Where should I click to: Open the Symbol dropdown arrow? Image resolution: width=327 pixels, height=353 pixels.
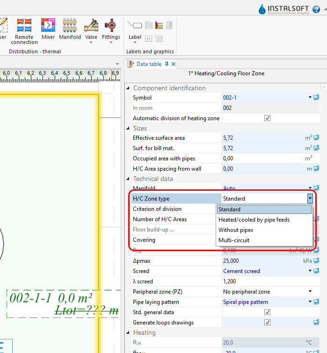tap(310, 98)
